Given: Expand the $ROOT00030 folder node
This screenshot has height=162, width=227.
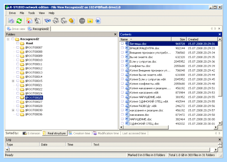Looking at the screenshot, I should pos(13,110).
